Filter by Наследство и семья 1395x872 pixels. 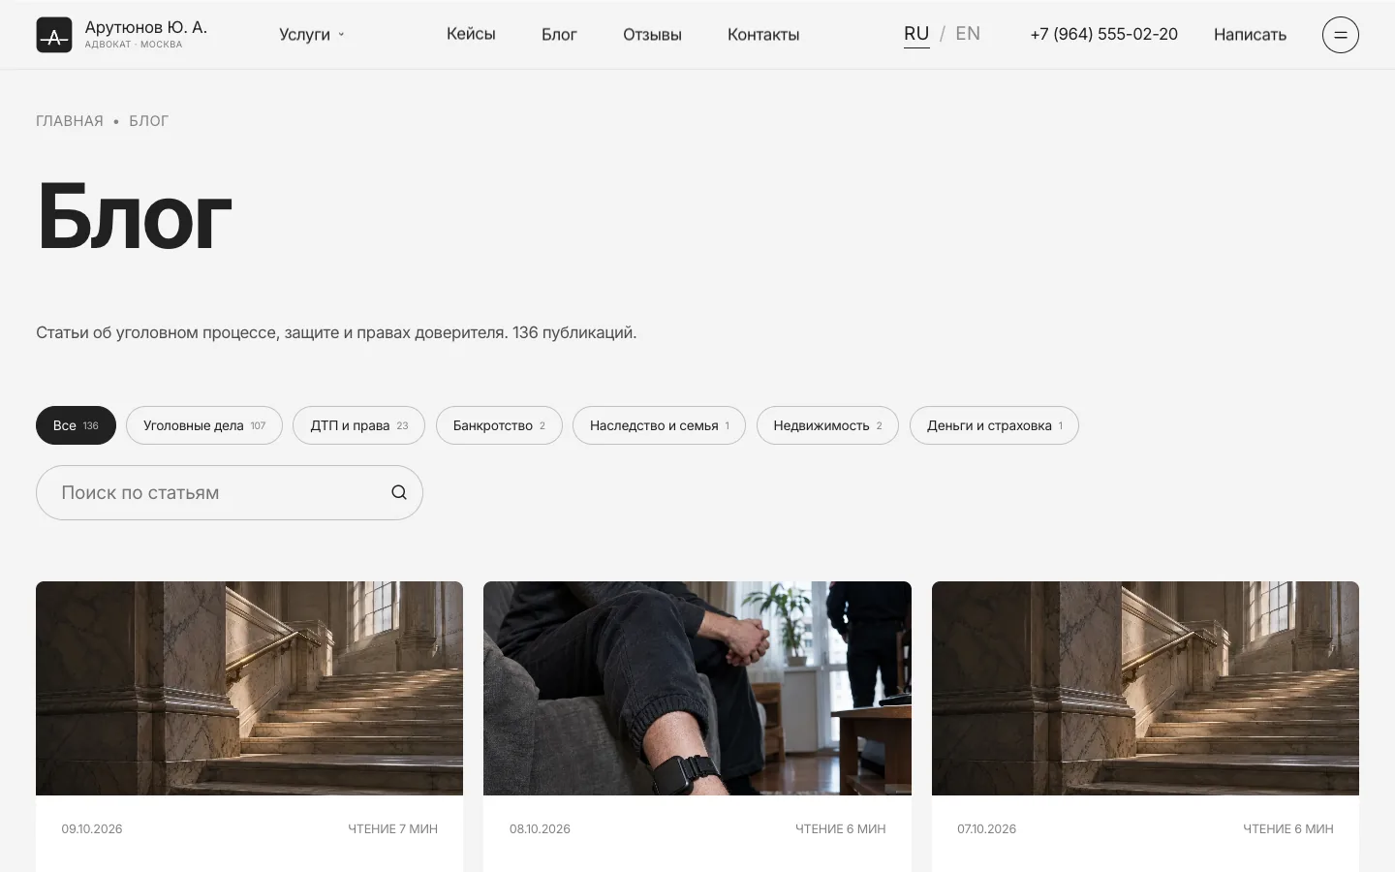(x=659, y=425)
